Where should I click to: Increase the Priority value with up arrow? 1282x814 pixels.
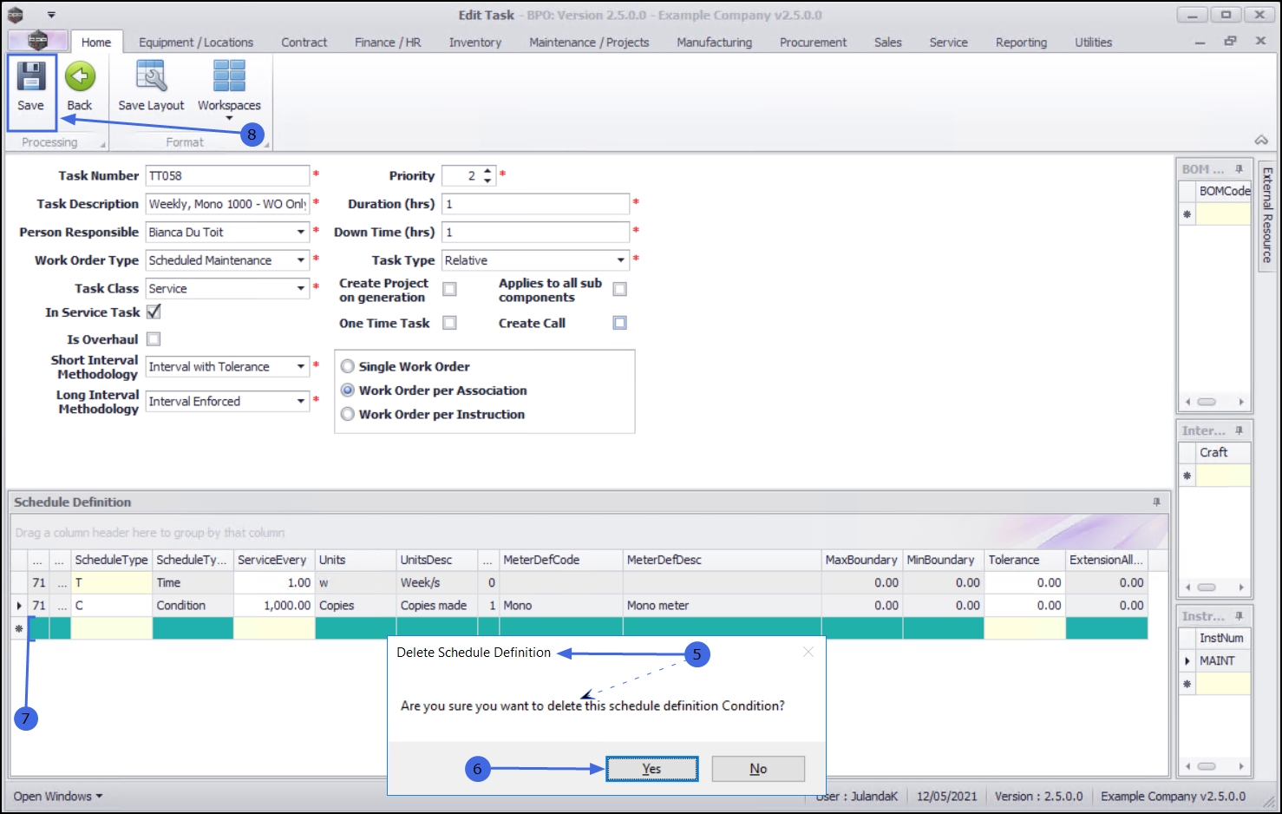tap(487, 171)
